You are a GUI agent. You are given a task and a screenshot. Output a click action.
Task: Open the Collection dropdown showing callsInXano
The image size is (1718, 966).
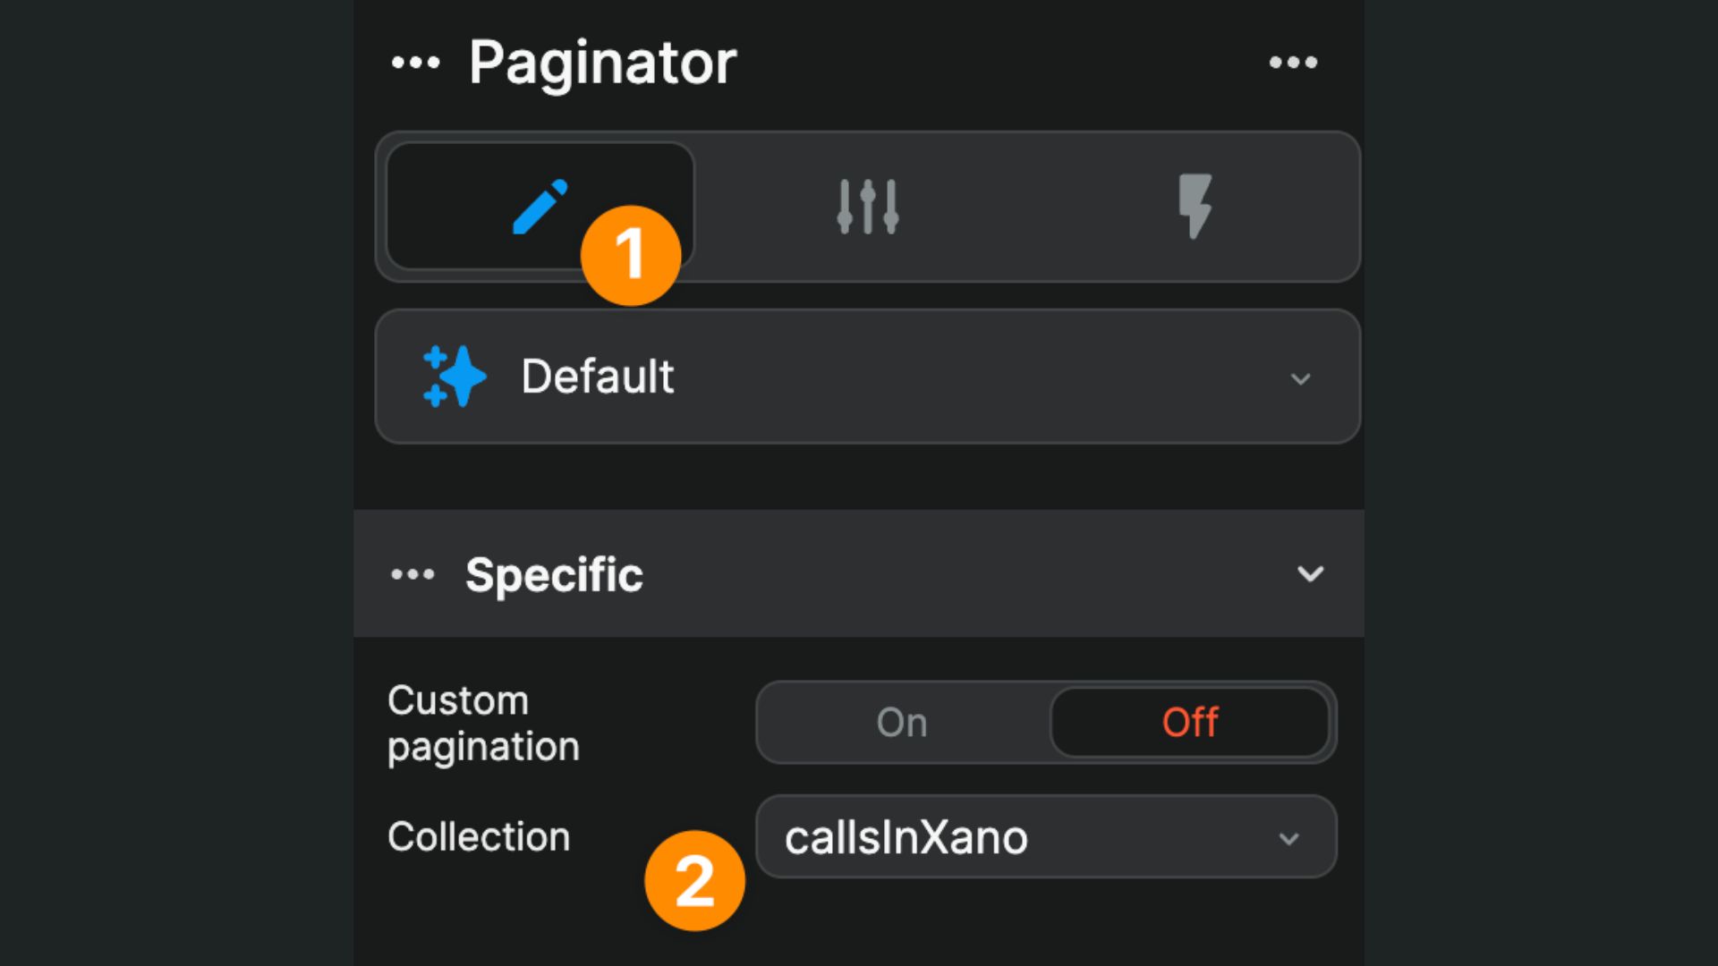[1044, 837]
